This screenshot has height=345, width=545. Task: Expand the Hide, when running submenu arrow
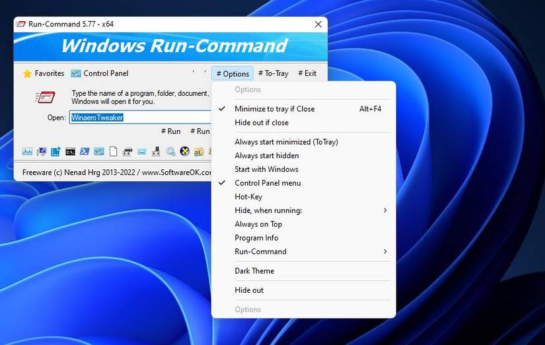tap(385, 210)
